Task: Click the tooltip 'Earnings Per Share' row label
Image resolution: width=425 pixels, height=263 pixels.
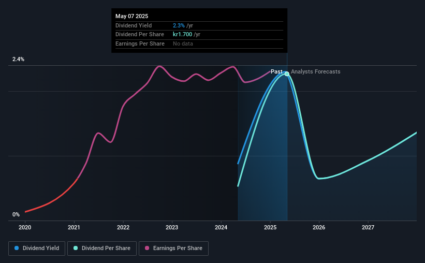Action: click(x=140, y=43)
